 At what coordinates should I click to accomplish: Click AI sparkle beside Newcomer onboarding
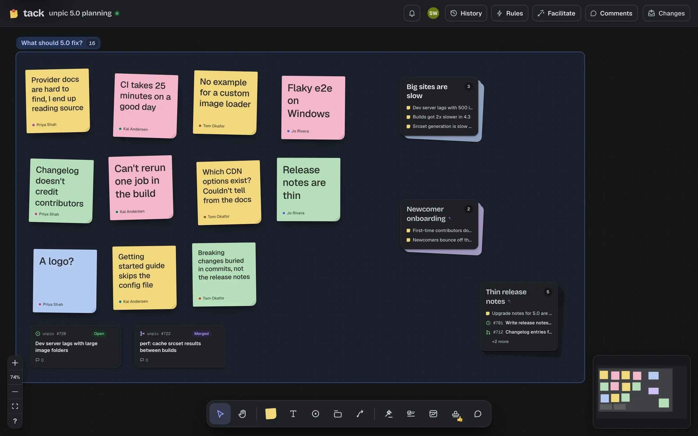tap(450, 218)
